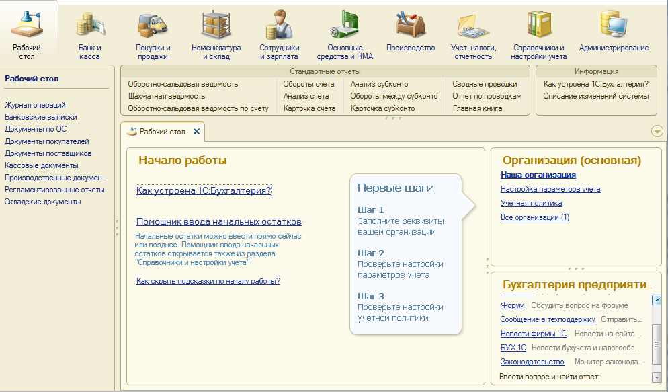Open the Номенклатура и склад section icon
Viewport: 668px width, 392px height.
pyautogui.click(x=216, y=25)
